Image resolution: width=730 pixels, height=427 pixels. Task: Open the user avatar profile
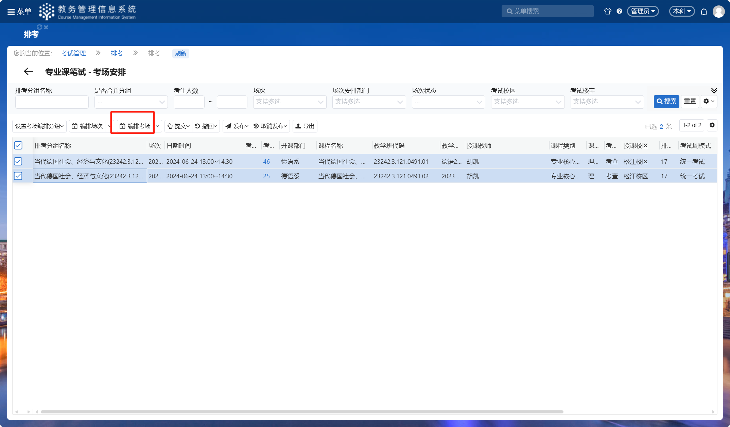pos(718,12)
